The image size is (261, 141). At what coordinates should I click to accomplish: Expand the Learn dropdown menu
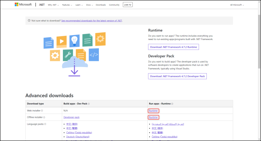click(x=79, y=5)
